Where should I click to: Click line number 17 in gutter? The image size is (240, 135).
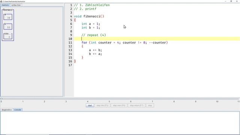70,65
